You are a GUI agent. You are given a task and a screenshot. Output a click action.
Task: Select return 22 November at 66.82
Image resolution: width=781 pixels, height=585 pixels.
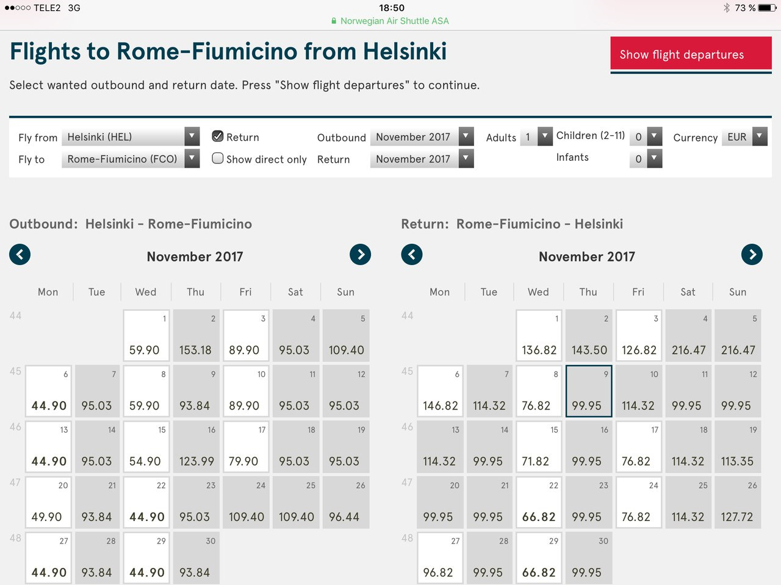pos(539,502)
